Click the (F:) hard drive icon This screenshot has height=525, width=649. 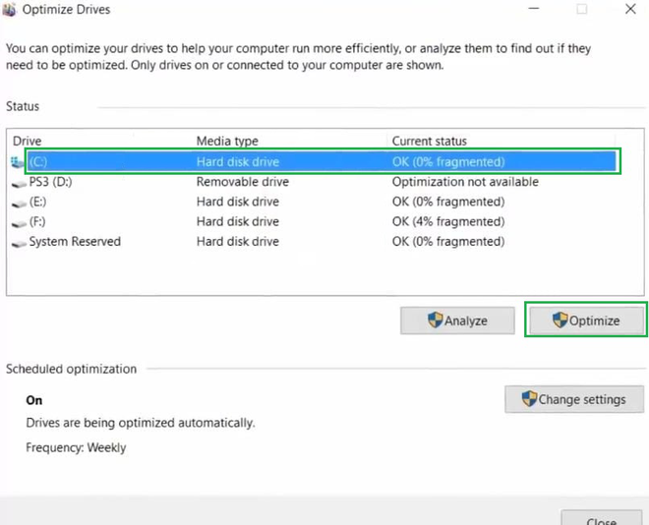(18, 222)
